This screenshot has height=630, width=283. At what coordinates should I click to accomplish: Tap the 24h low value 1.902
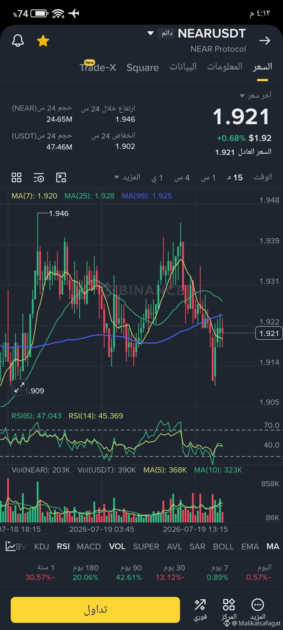tap(125, 146)
